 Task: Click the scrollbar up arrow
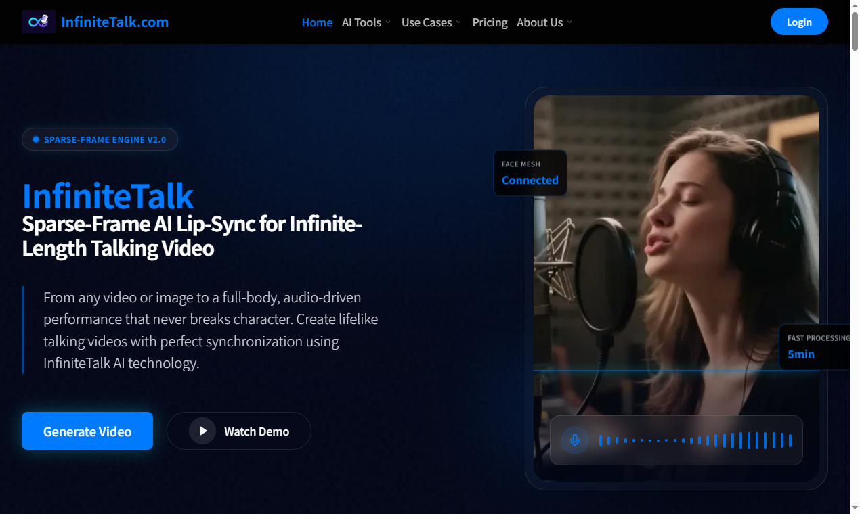point(855,5)
